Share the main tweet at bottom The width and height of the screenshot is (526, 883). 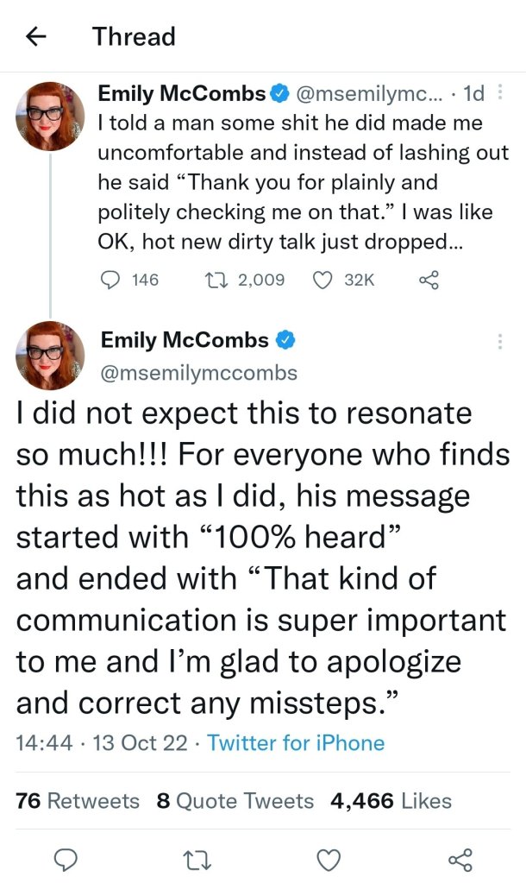460,858
